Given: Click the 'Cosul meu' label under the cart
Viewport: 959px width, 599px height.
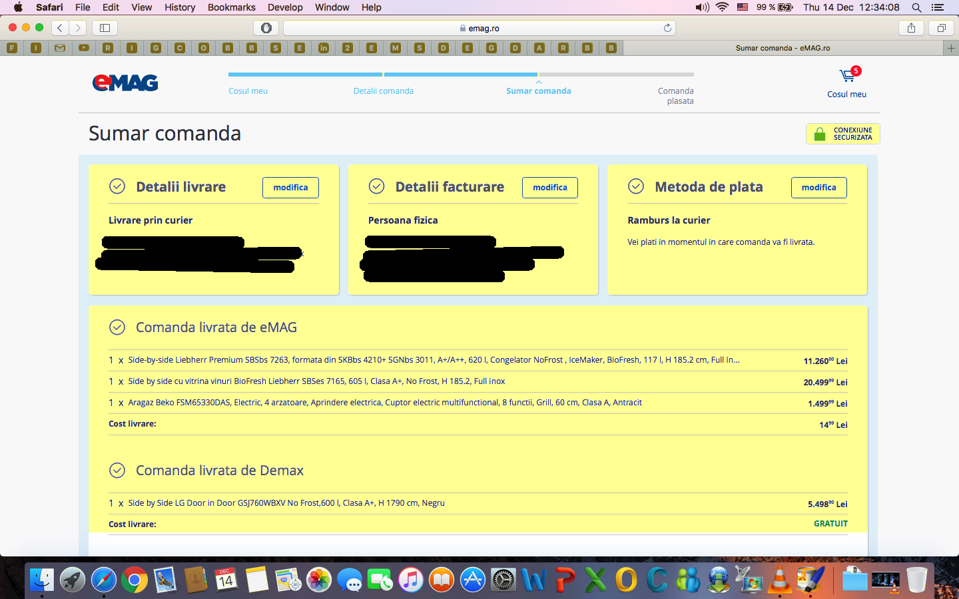Looking at the screenshot, I should [x=847, y=95].
